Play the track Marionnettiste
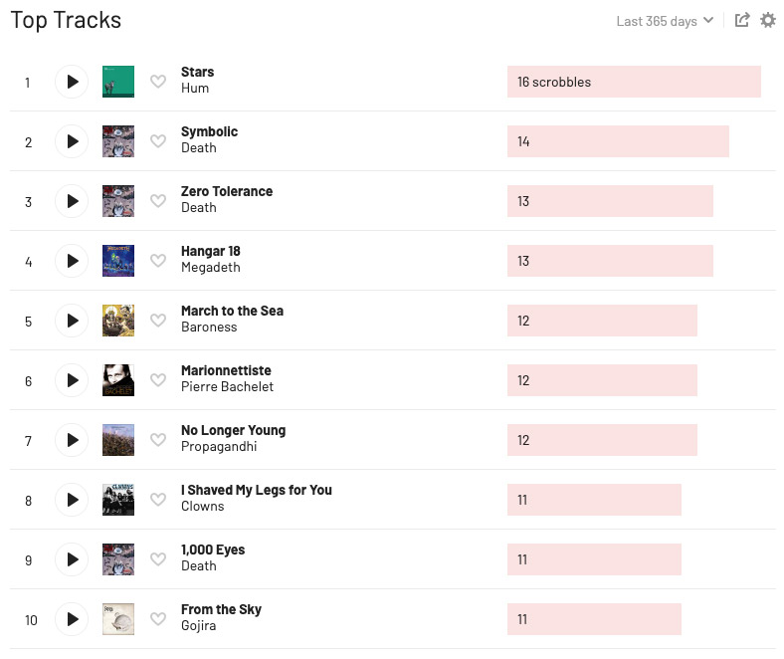The height and width of the screenshot is (659, 784). [x=72, y=380]
